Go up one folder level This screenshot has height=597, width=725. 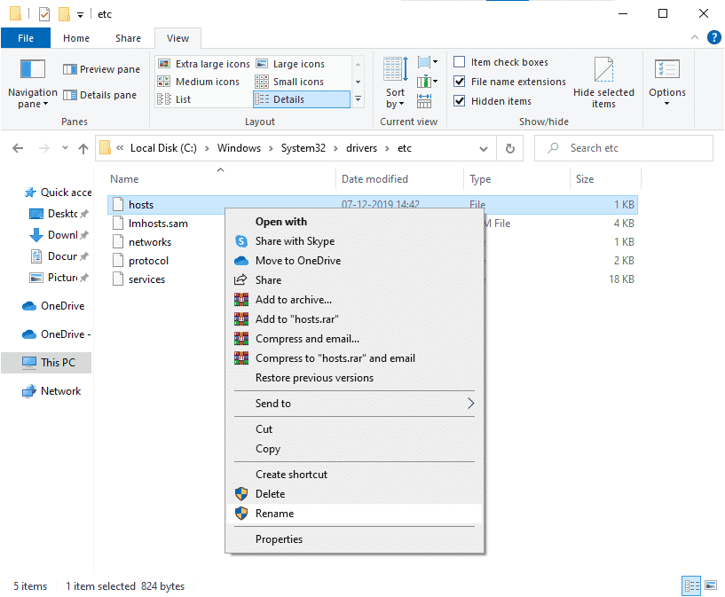point(83,148)
